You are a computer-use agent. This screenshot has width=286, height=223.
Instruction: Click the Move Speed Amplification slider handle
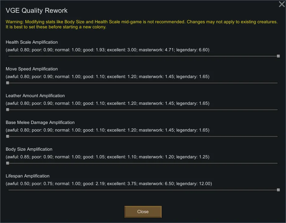coord(8,83)
